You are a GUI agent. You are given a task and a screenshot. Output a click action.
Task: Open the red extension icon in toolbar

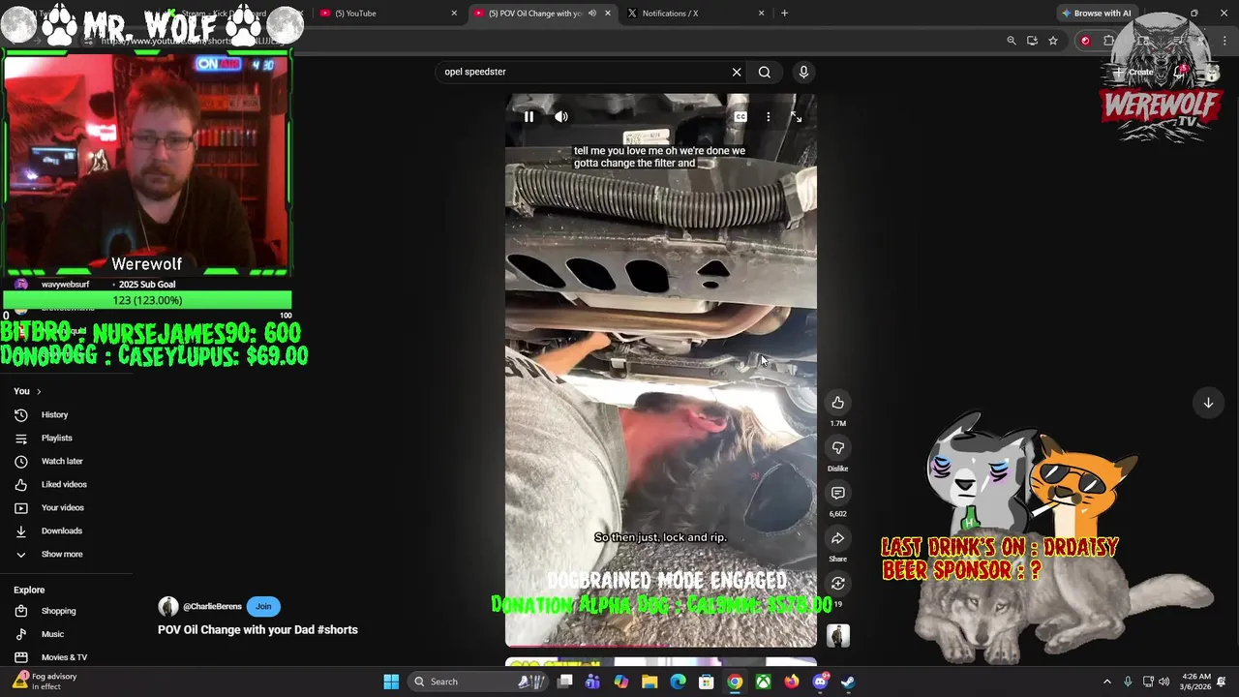point(1085,41)
